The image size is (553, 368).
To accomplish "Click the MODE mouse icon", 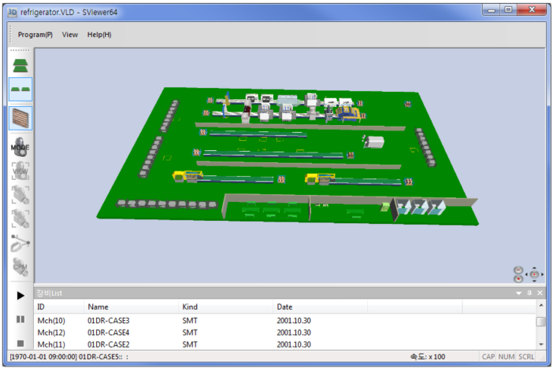I will tap(20, 145).
